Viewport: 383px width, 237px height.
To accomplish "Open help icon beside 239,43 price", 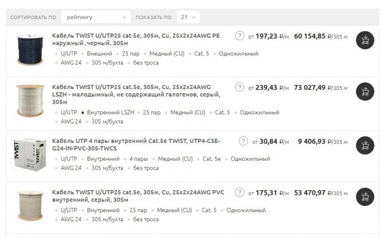I will (x=239, y=87).
